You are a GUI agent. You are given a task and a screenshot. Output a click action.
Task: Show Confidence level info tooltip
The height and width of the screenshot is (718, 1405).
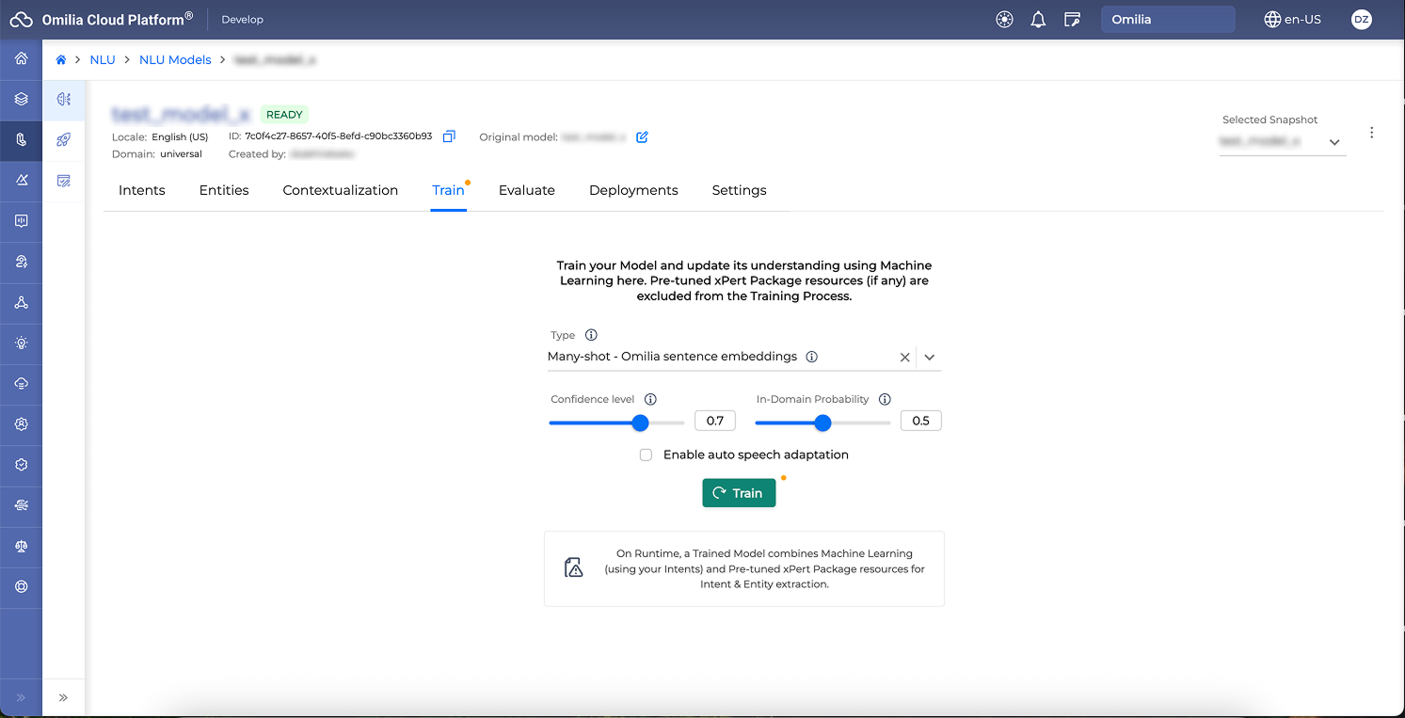point(650,399)
